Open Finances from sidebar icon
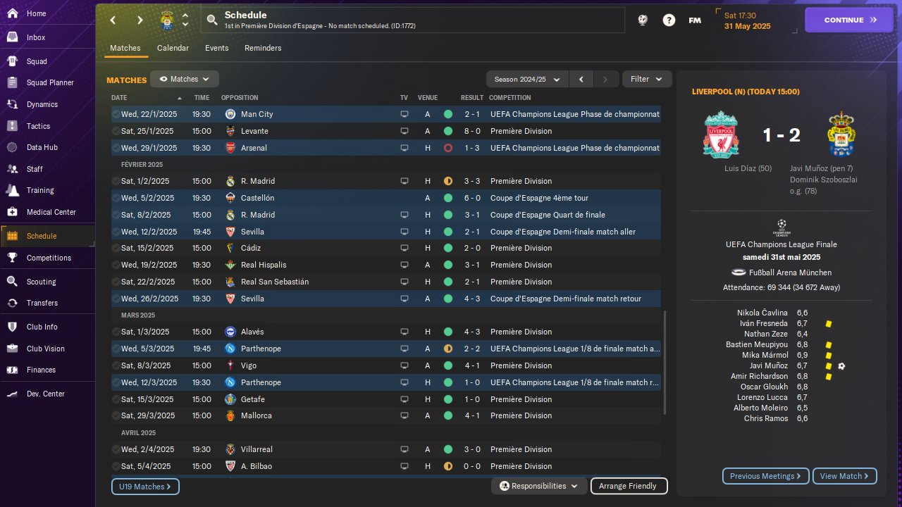Viewport: 902px width, 507px height. click(x=12, y=370)
